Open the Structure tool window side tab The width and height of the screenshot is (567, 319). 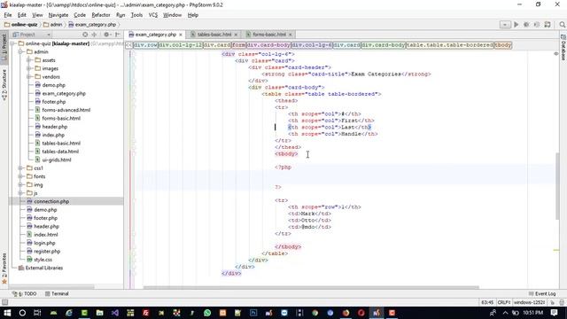(x=4, y=85)
